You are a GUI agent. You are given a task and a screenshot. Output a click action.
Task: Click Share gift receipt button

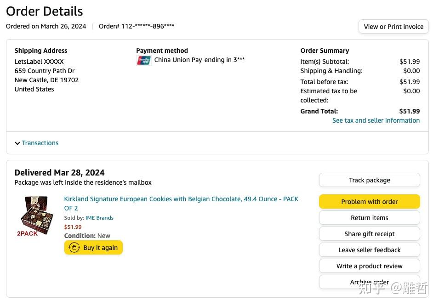point(369,234)
